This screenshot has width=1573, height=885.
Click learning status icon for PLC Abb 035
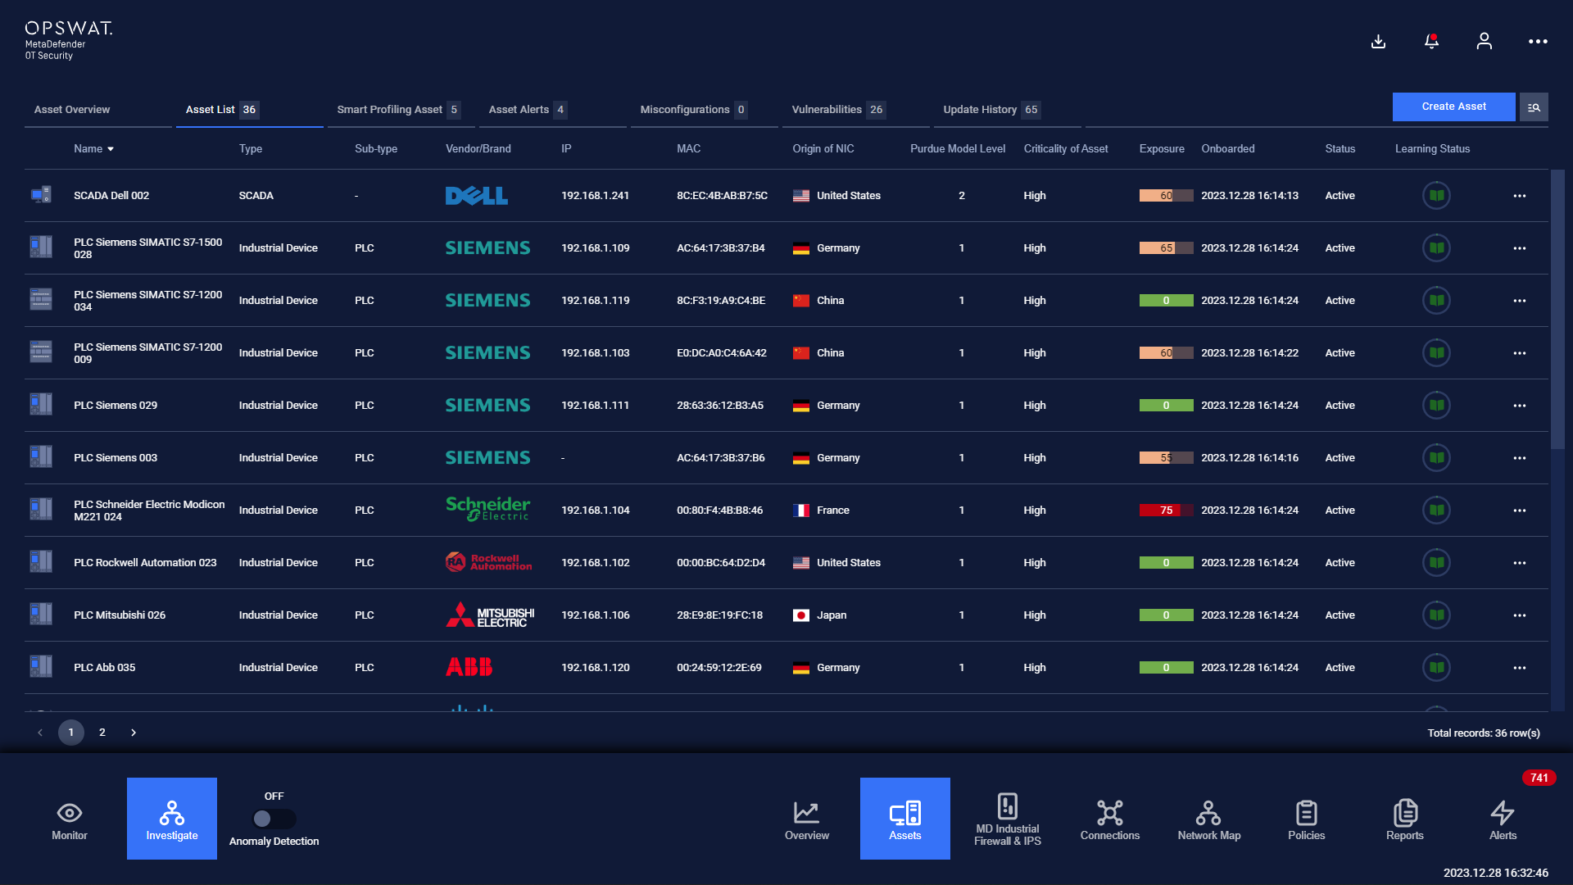1436,667
